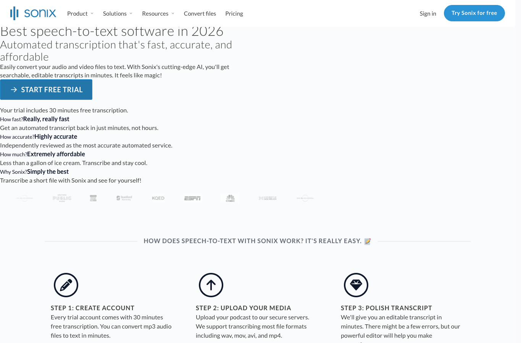521x343 pixels.
Task: Click the ESPN logo
Action: click(192, 198)
